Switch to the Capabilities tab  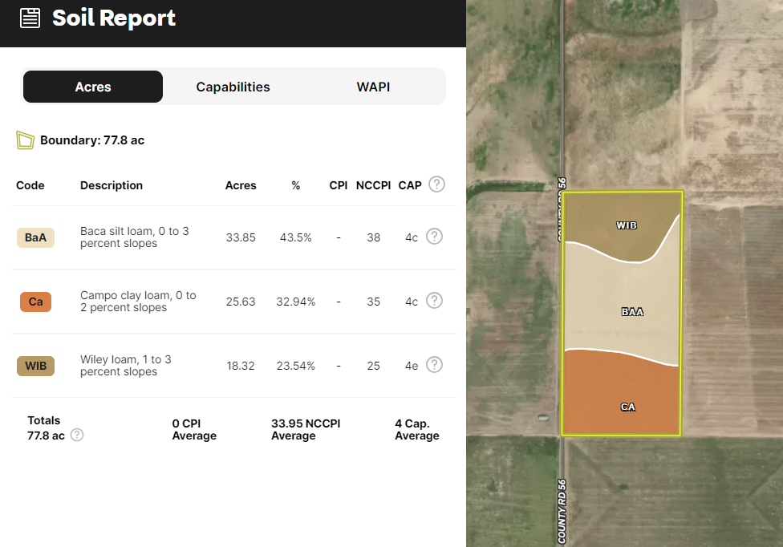pyautogui.click(x=233, y=87)
